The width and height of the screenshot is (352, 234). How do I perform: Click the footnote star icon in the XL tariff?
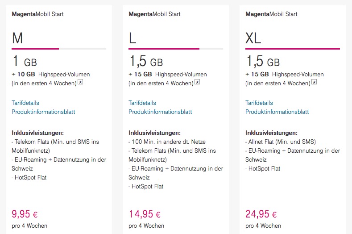tap(314, 82)
